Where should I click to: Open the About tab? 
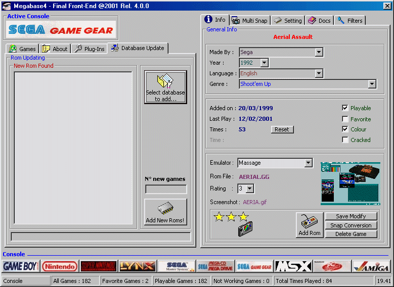click(55, 49)
